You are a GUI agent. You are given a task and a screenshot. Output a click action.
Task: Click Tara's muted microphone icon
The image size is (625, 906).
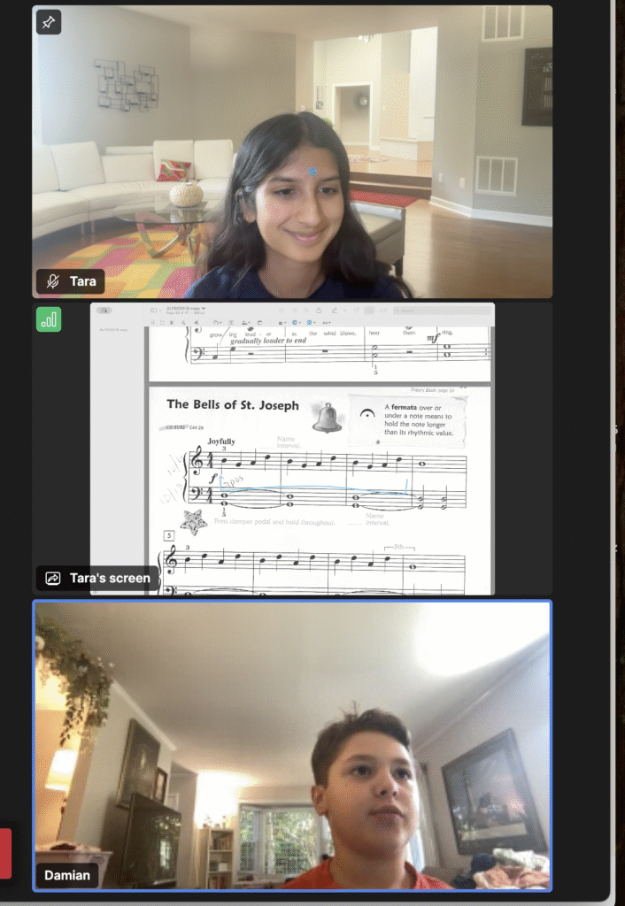pyautogui.click(x=53, y=282)
